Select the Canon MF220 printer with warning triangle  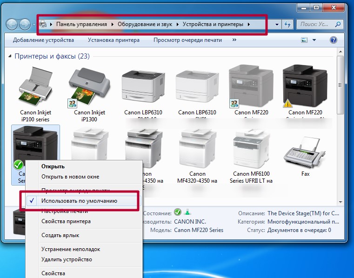pos(305,86)
